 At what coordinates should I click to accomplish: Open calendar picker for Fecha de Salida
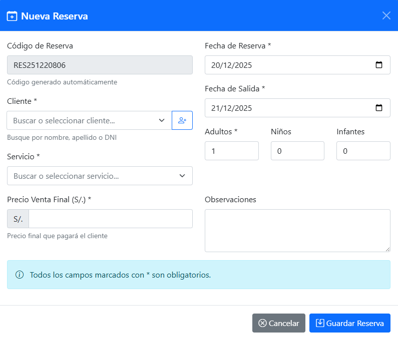379,108
